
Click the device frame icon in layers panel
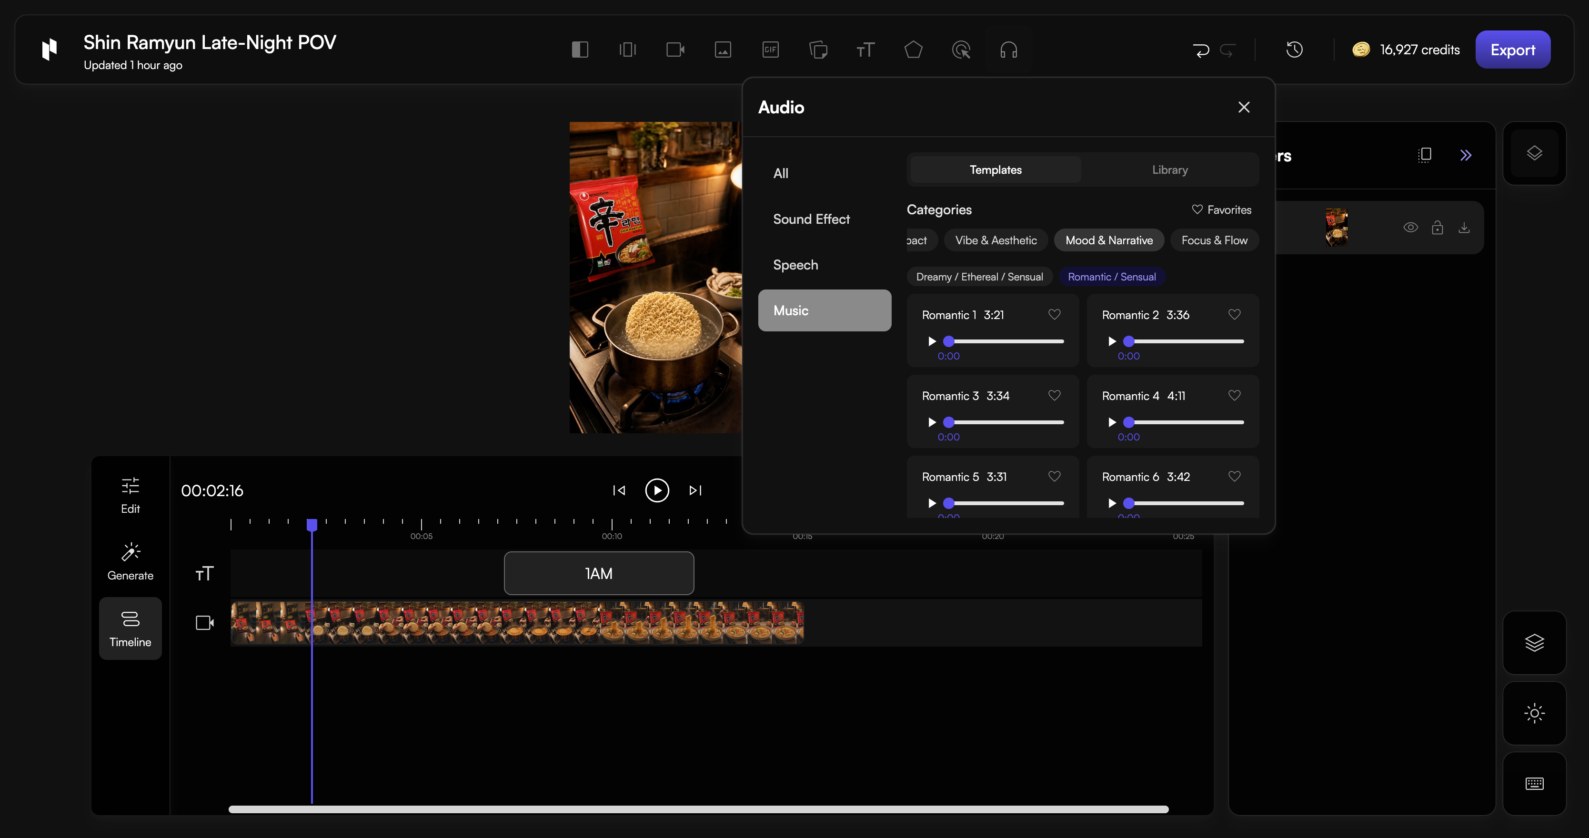pyautogui.click(x=1424, y=155)
